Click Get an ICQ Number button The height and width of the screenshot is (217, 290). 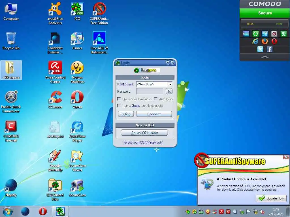click(x=145, y=133)
